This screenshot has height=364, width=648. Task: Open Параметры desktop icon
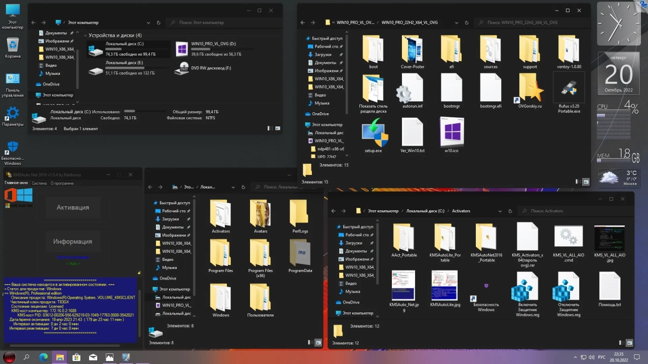[x=13, y=116]
